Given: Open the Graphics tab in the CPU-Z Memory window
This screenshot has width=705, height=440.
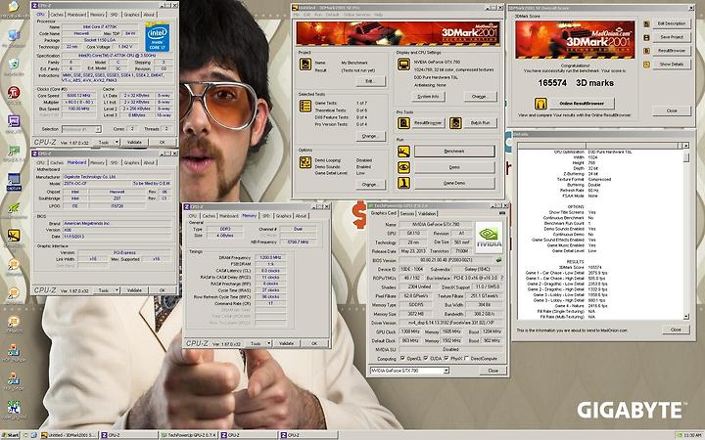Looking at the screenshot, I should (284, 215).
